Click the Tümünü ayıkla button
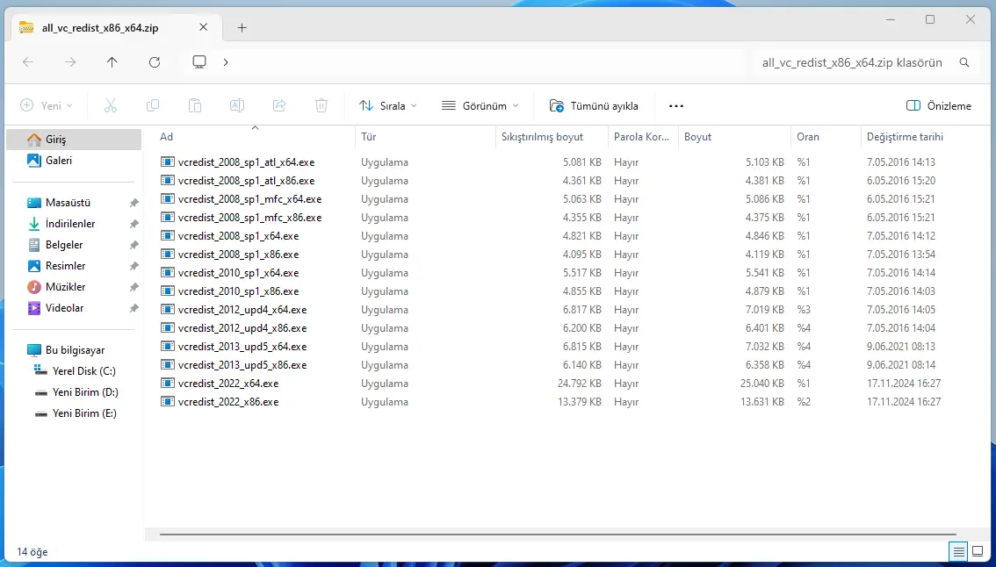 (594, 105)
